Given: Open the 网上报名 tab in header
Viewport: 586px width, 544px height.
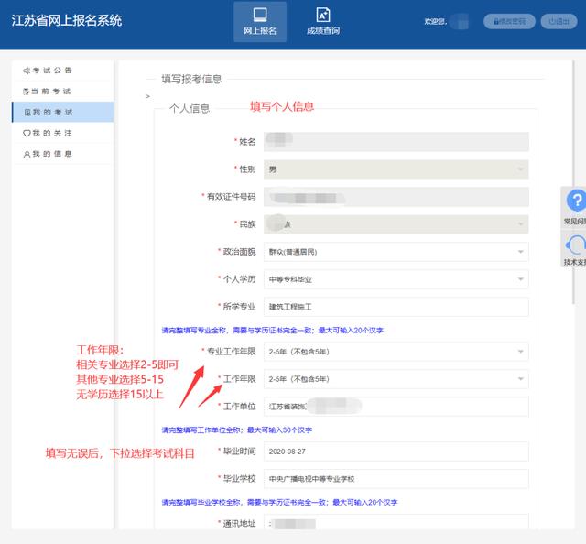Looking at the screenshot, I should [x=260, y=22].
